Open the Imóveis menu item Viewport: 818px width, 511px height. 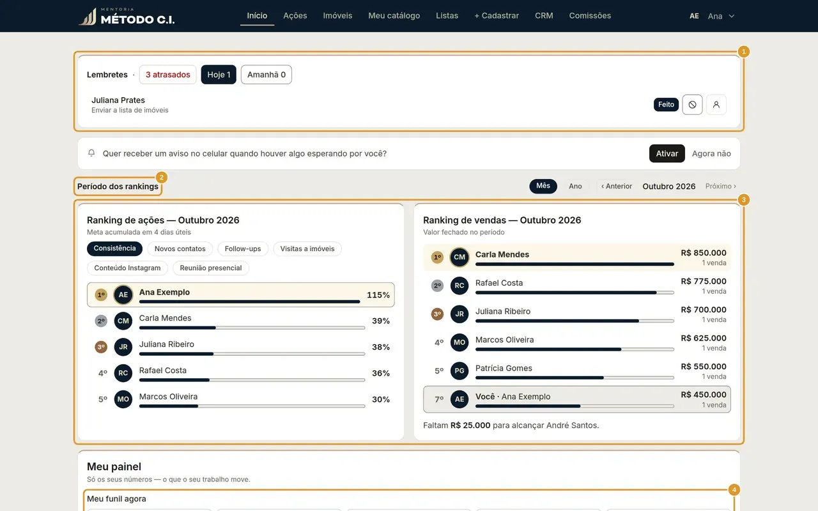click(x=337, y=16)
